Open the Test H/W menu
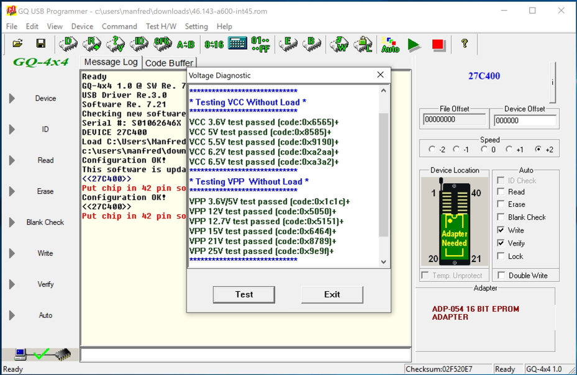Viewport: 577px width, 375px height. coord(161,26)
